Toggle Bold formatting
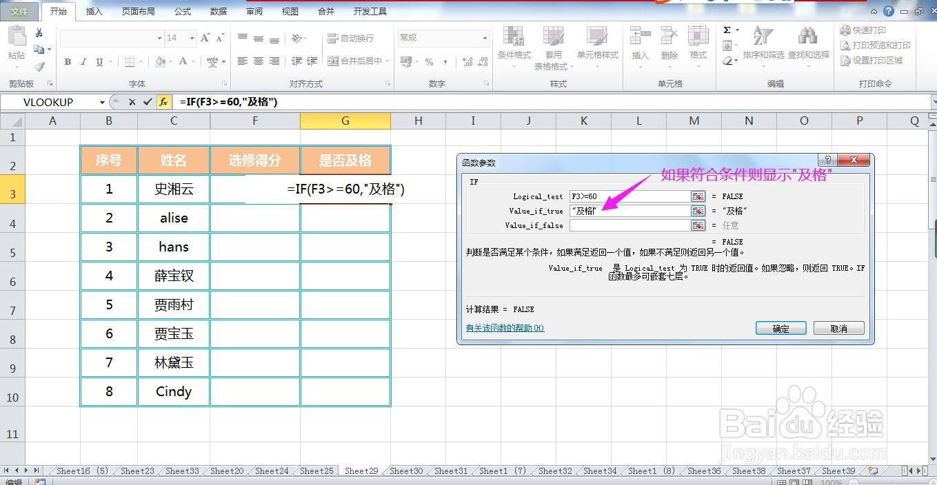 pos(68,62)
